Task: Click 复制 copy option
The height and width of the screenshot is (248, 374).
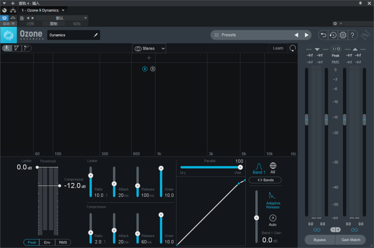Action: (x=53, y=24)
